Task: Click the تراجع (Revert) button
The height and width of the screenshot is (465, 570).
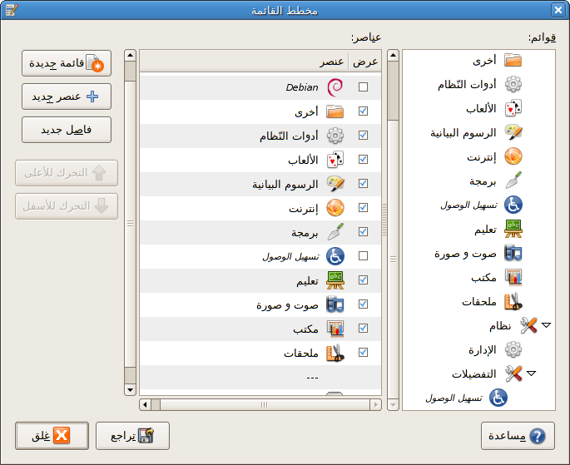Action: coord(132,436)
